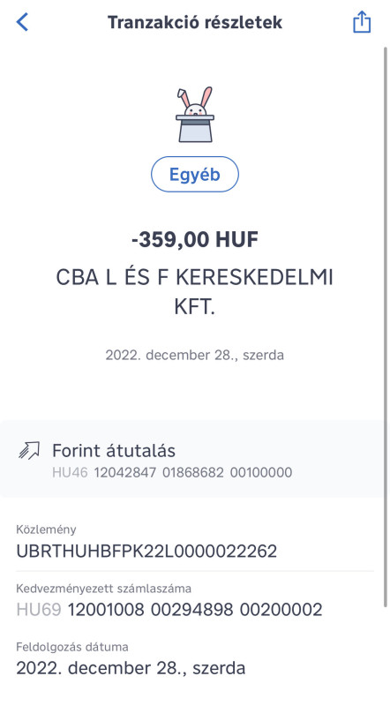Change the Egyéb category pill

point(194,174)
